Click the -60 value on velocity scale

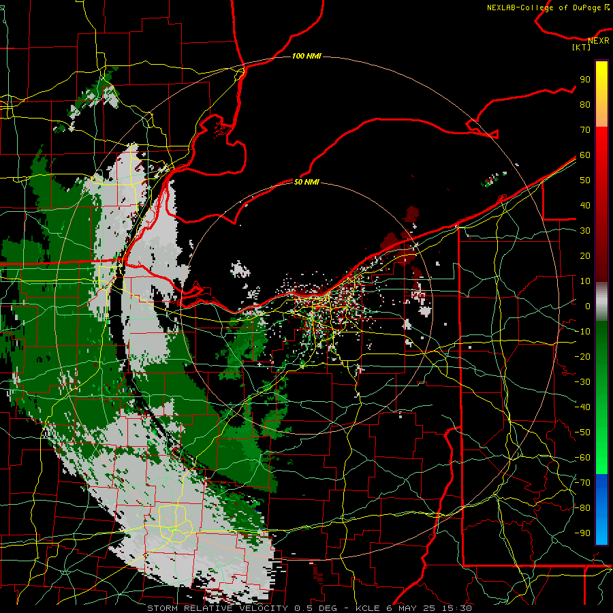coord(582,458)
